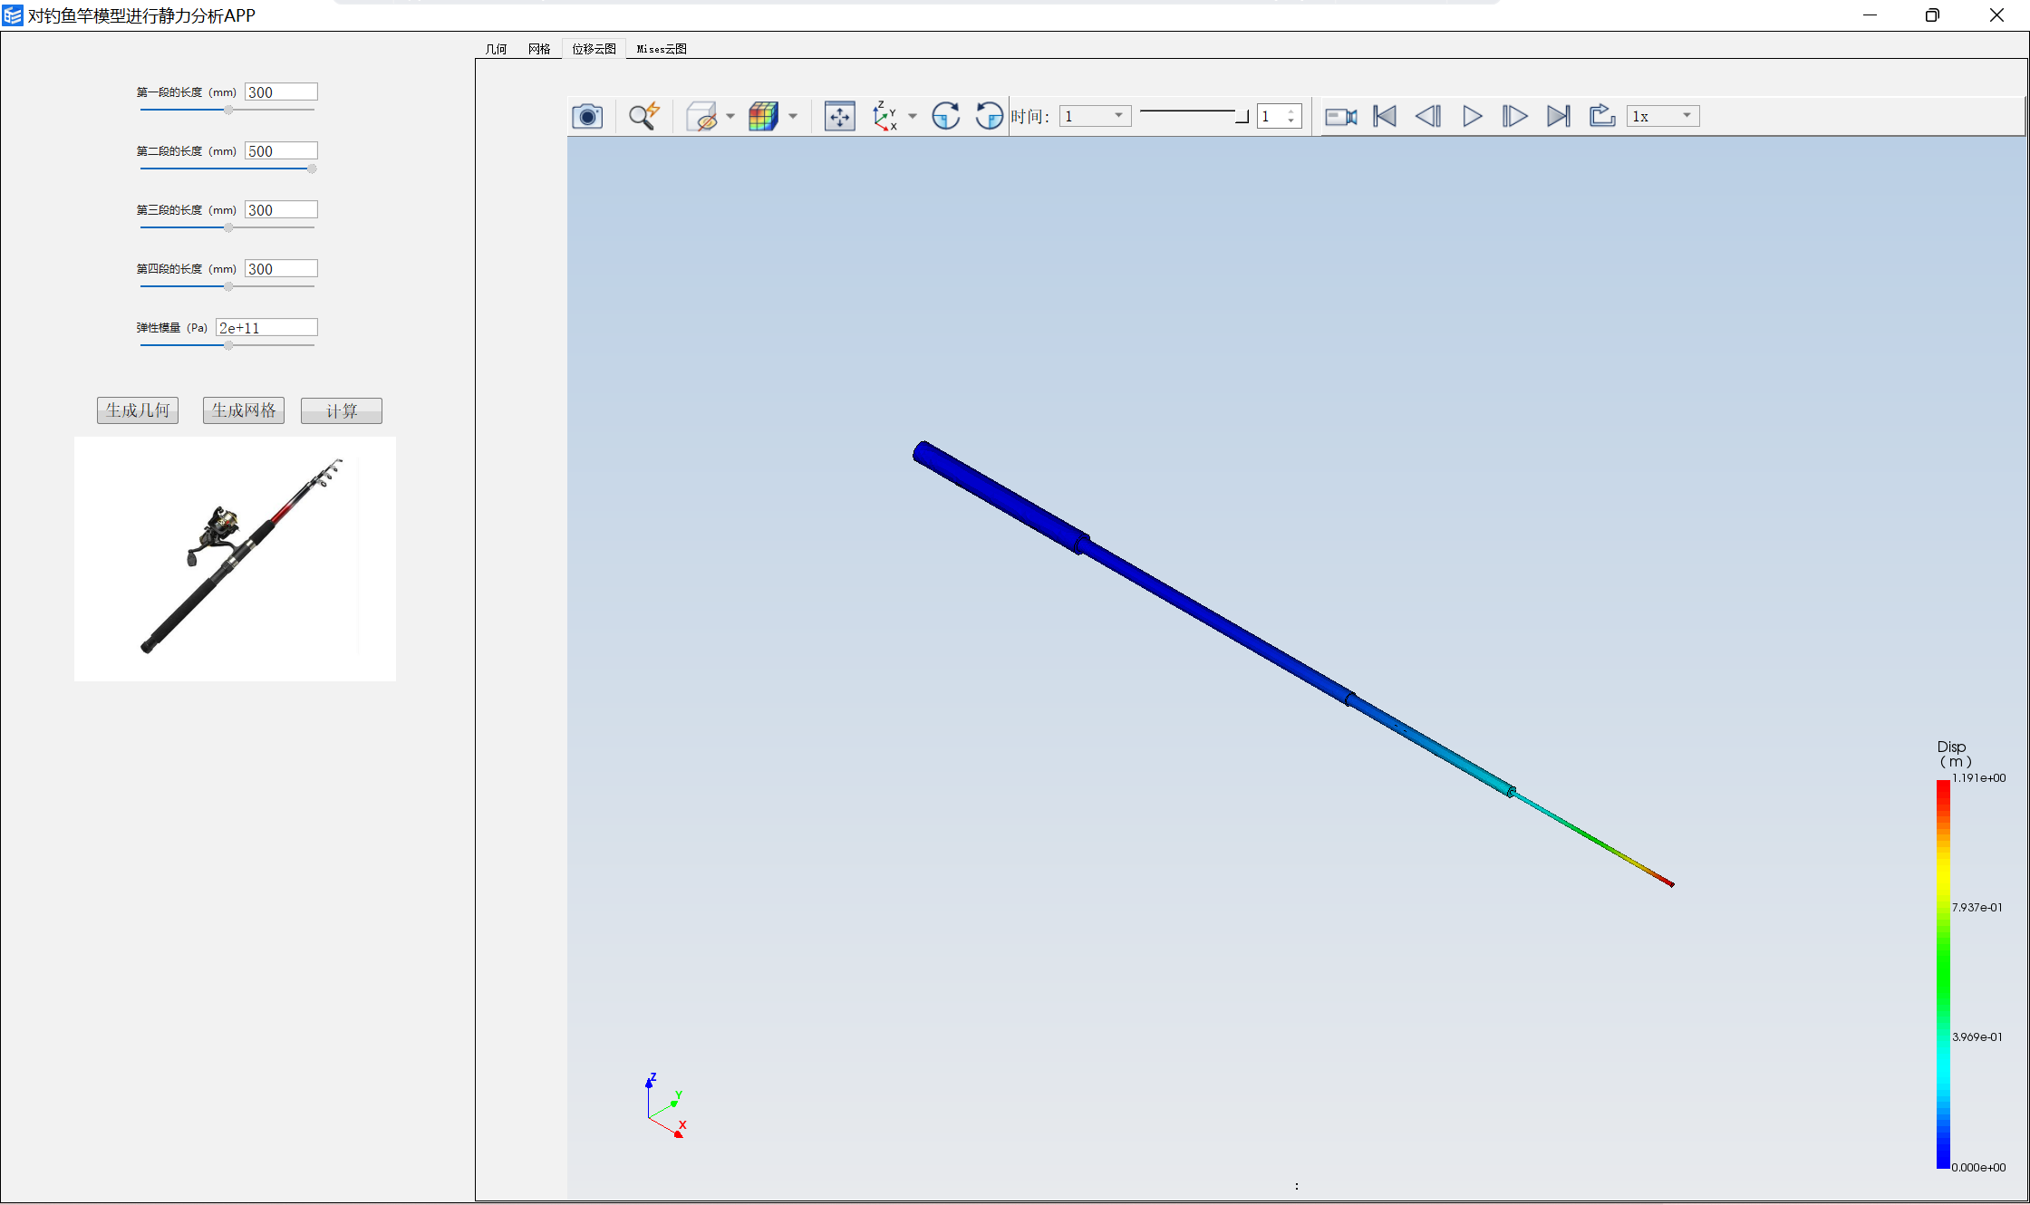
Task: Click the time slider track in toolbar
Action: pos(1194,113)
